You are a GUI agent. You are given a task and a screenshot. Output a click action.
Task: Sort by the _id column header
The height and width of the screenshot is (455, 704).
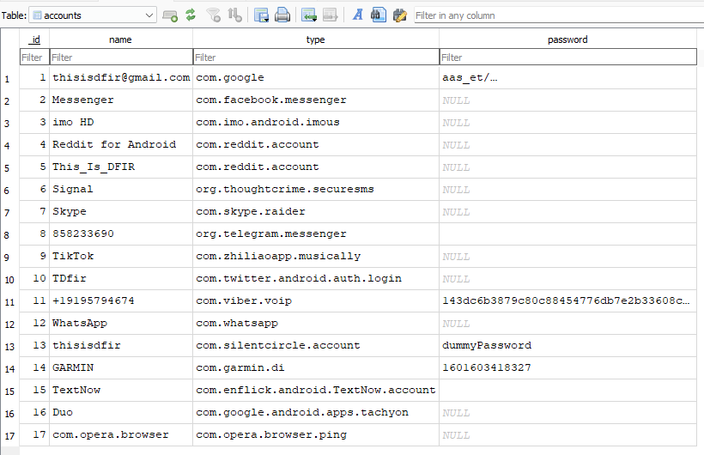[34, 39]
